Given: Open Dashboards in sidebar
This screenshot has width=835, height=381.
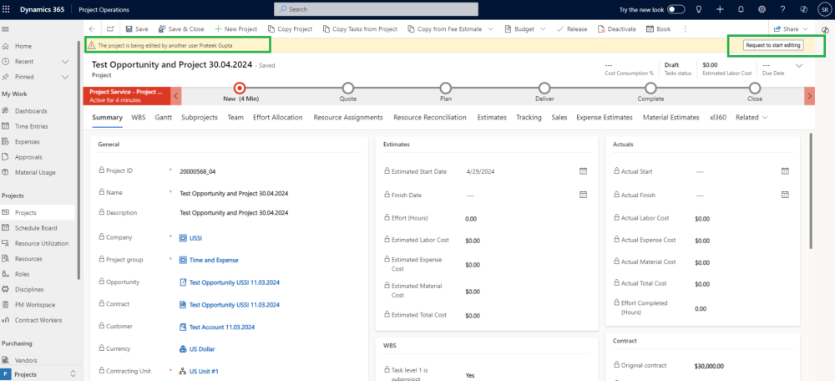Looking at the screenshot, I should (31, 111).
